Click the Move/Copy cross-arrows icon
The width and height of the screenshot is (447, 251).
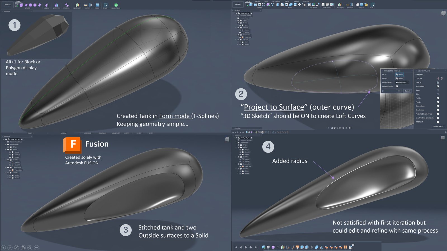[x=299, y=5]
